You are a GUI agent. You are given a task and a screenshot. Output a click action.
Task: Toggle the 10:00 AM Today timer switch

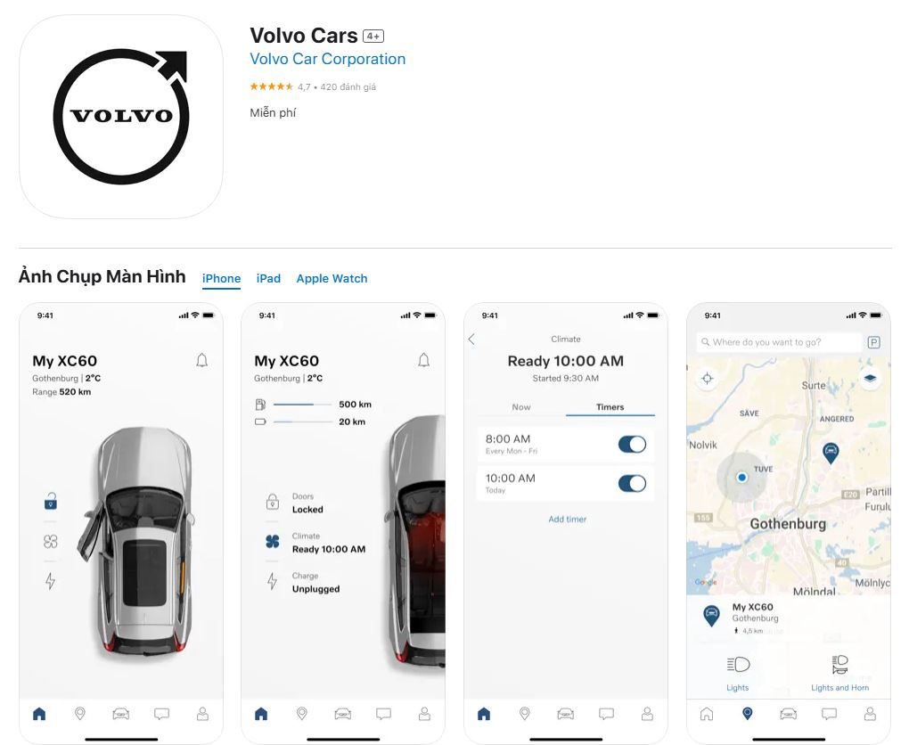632,484
